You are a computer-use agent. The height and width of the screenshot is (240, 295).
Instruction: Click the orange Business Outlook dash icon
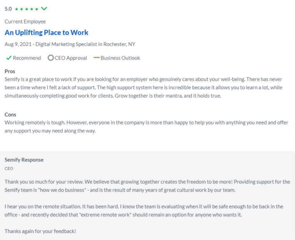(96, 58)
